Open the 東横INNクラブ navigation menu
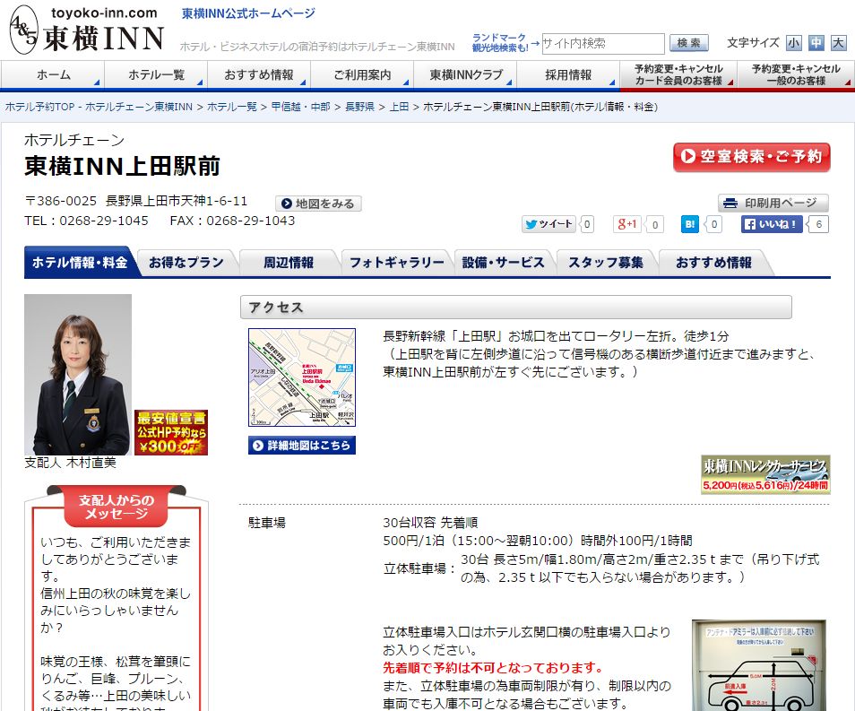 click(x=465, y=74)
